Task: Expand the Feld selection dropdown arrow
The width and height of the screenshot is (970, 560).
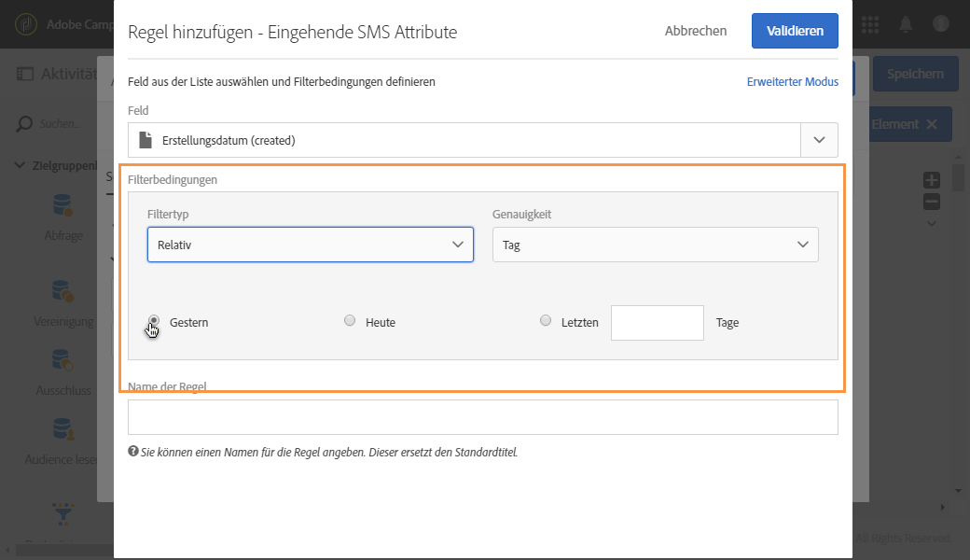Action: click(x=819, y=140)
